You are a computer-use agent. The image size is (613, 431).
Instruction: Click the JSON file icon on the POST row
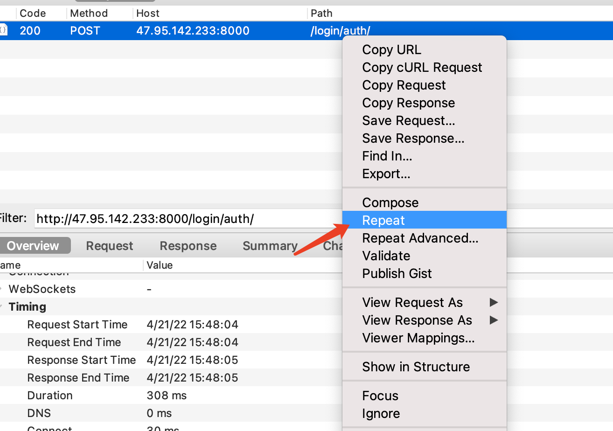tap(3, 31)
